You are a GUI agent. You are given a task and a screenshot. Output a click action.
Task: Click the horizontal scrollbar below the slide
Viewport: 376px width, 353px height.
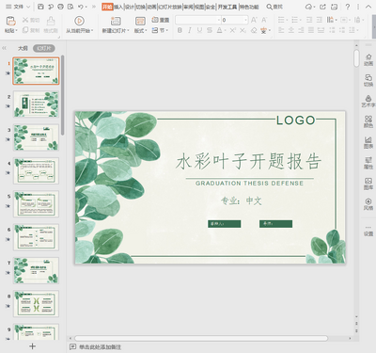(x=201, y=338)
